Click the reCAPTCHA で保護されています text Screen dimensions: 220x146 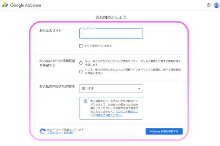coord(65,130)
